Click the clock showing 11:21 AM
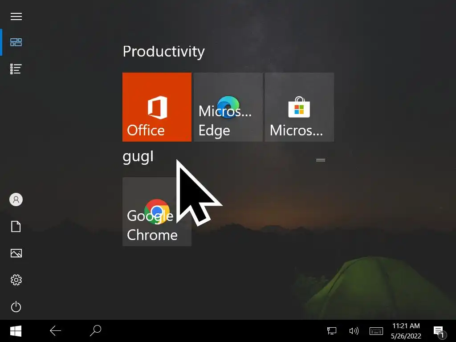The height and width of the screenshot is (342, 456). click(x=406, y=331)
